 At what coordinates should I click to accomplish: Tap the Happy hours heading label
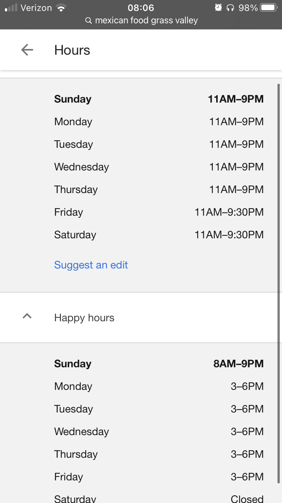tap(84, 318)
